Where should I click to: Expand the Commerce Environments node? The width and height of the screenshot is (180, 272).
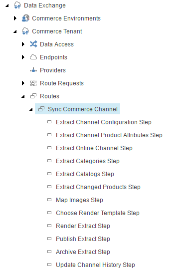click(x=15, y=18)
